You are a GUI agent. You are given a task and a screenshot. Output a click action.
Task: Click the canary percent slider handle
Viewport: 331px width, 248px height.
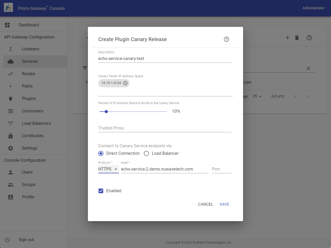pyautogui.click(x=106, y=112)
